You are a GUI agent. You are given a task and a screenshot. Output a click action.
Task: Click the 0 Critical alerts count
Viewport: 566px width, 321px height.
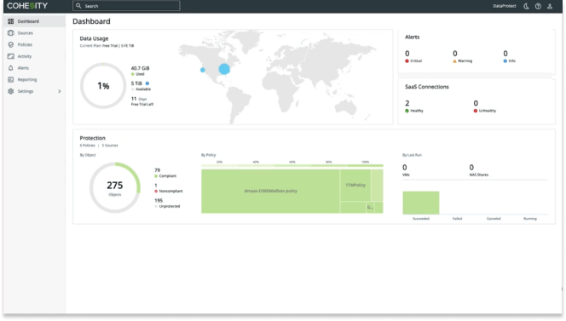tap(407, 54)
